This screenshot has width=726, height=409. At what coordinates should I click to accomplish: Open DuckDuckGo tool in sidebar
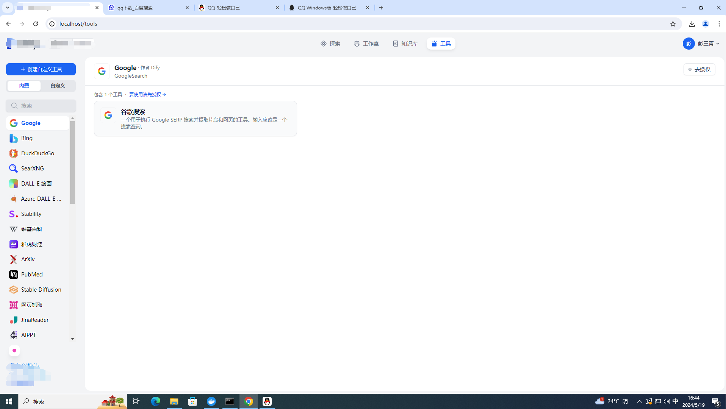pos(38,153)
